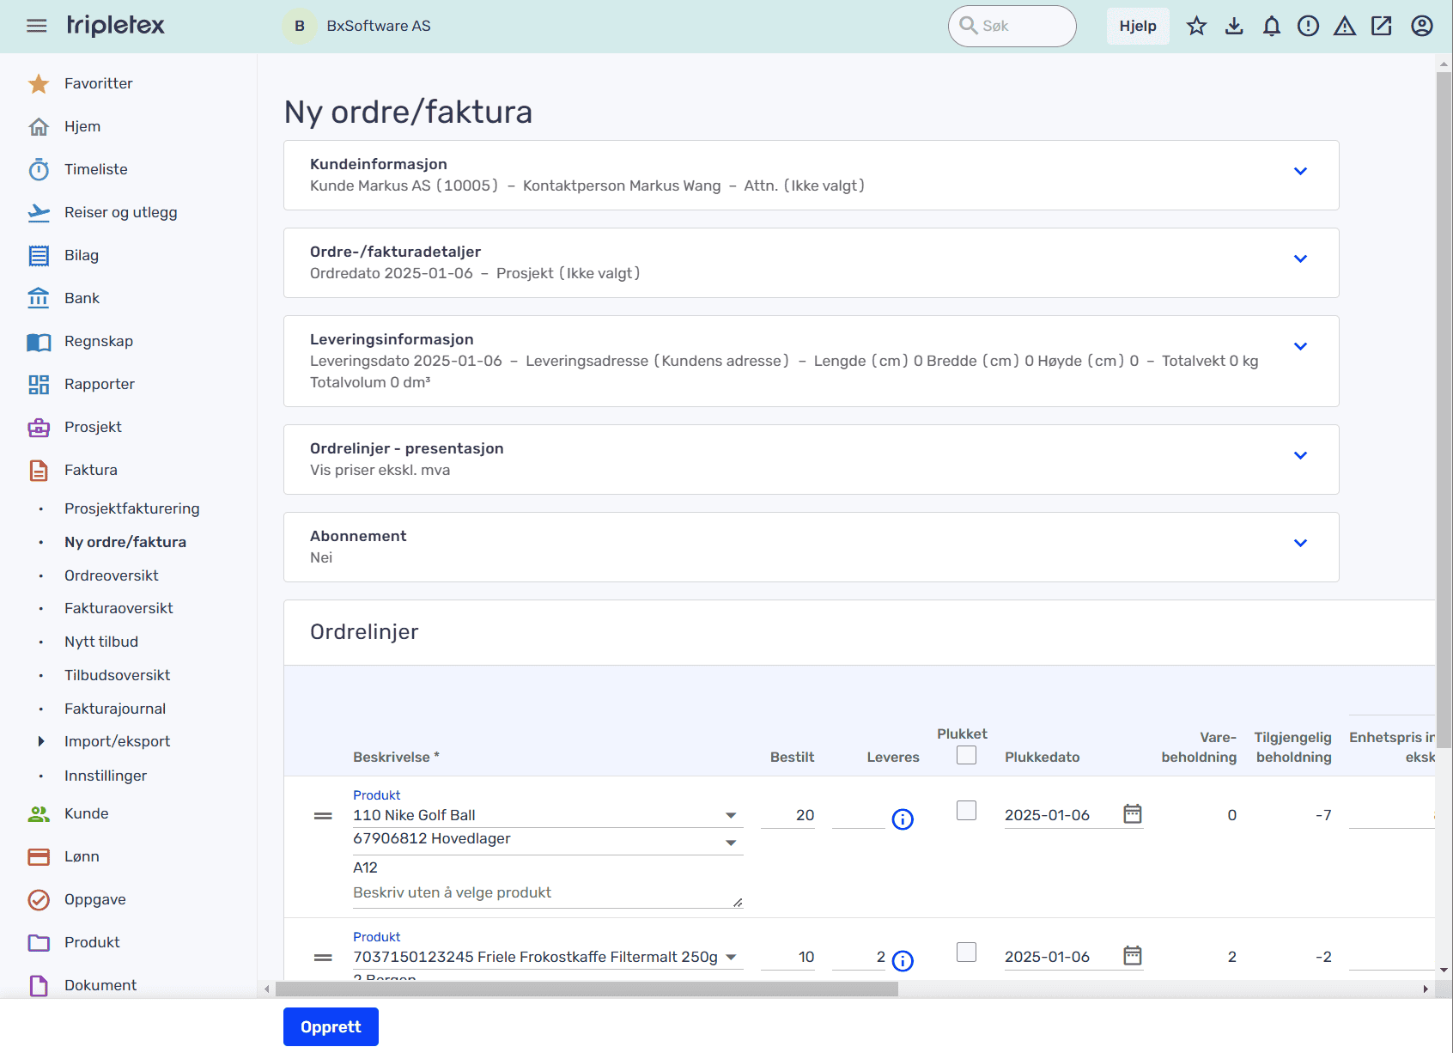The width and height of the screenshot is (1453, 1053).
Task: Click the Opprett button
Action: tap(331, 1026)
